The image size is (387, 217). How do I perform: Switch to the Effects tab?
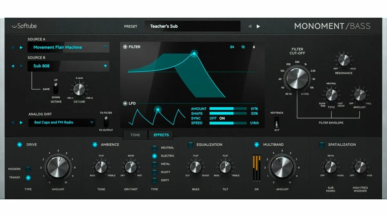point(161,135)
